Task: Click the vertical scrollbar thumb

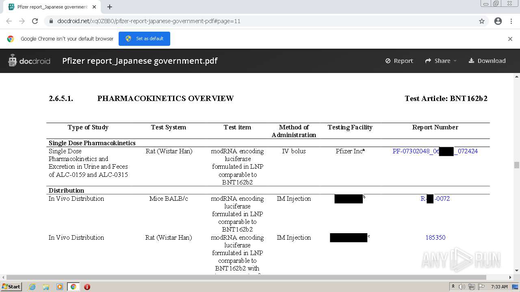Action: 517,165
